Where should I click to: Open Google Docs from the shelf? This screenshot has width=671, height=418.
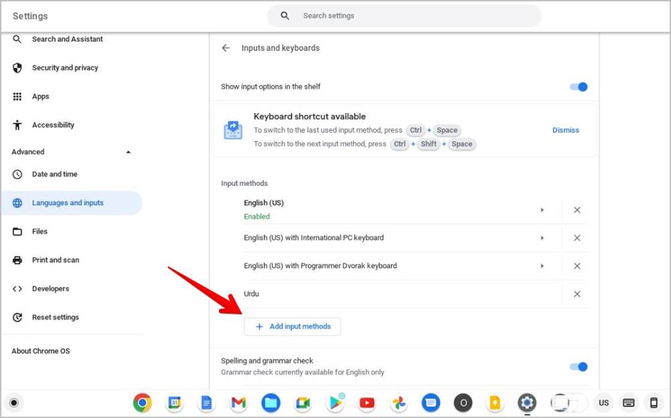pyautogui.click(x=206, y=403)
